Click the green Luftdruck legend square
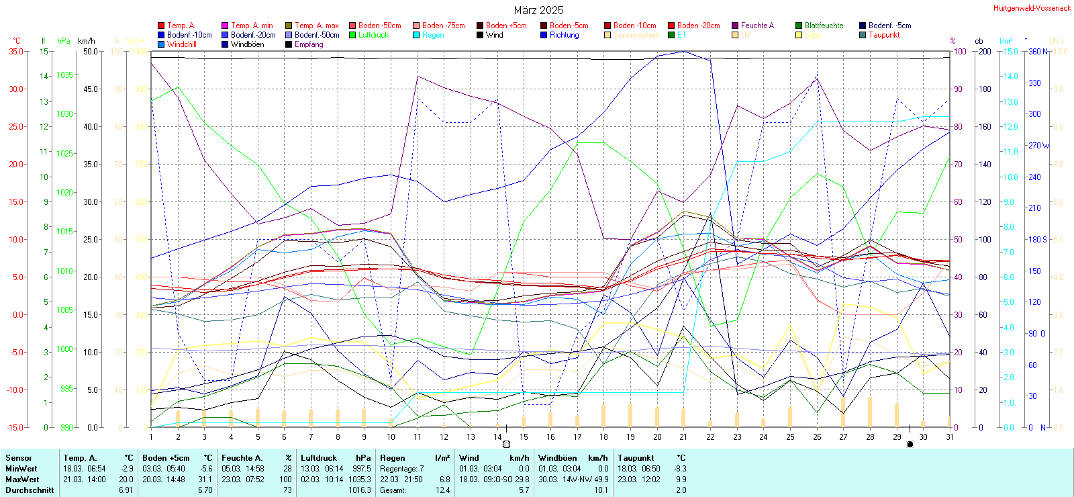 point(352,35)
